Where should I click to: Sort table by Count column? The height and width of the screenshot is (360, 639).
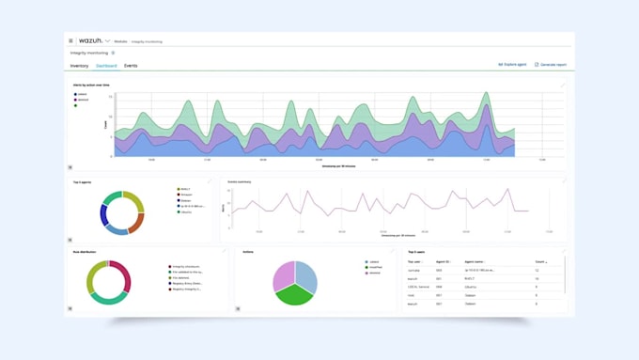[541, 261]
